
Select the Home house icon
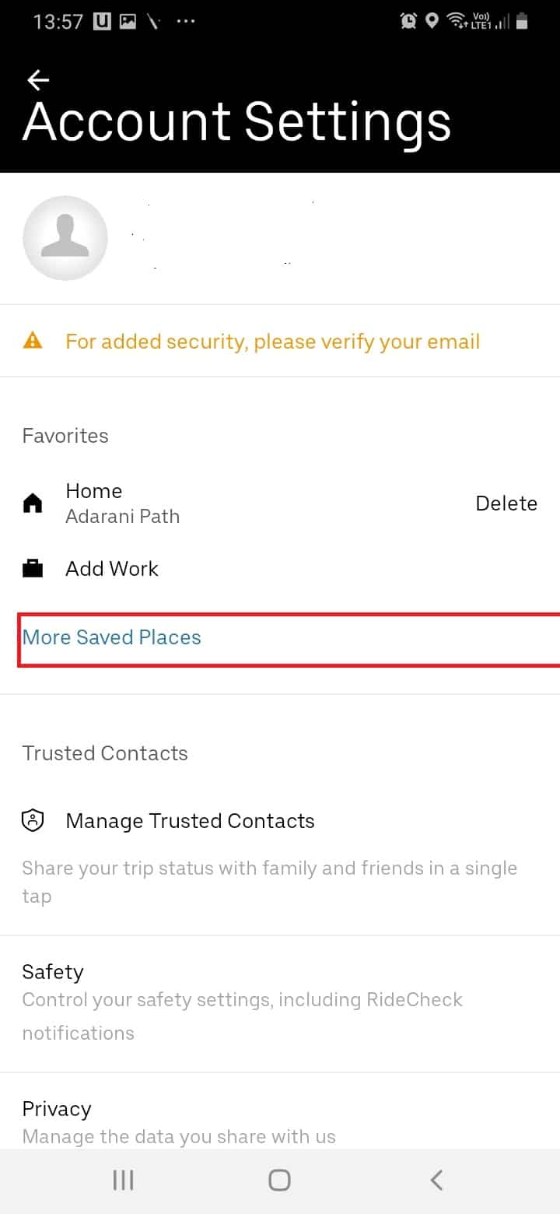pyautogui.click(x=33, y=504)
